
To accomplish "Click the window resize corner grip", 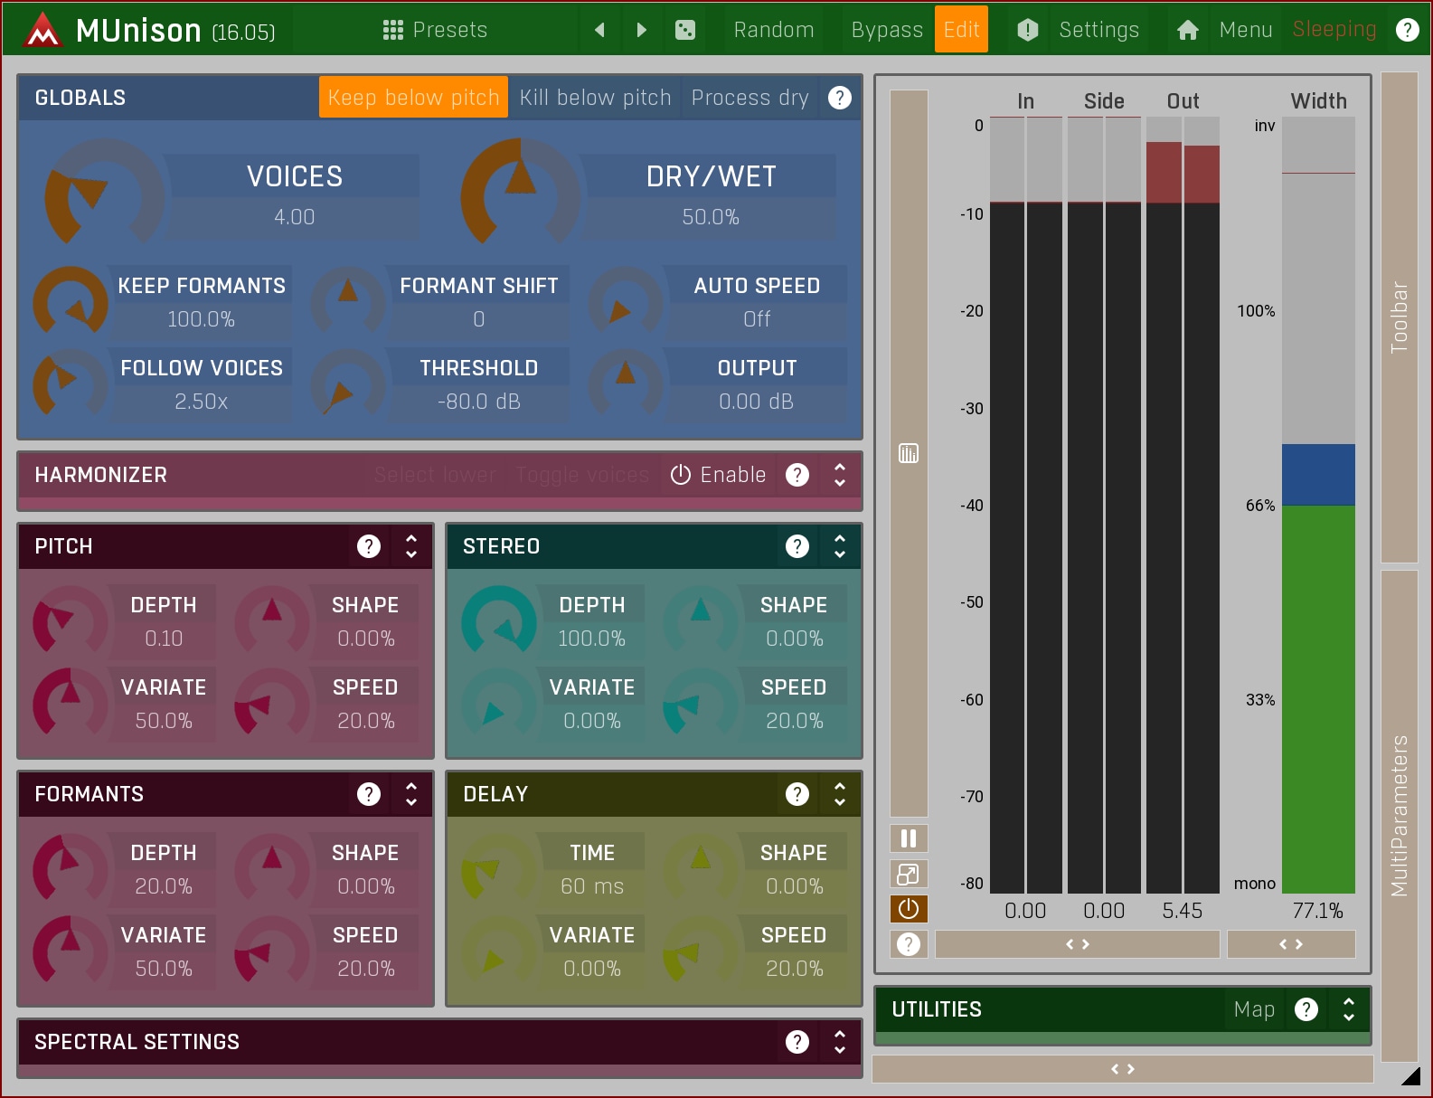I will pos(1410,1076).
